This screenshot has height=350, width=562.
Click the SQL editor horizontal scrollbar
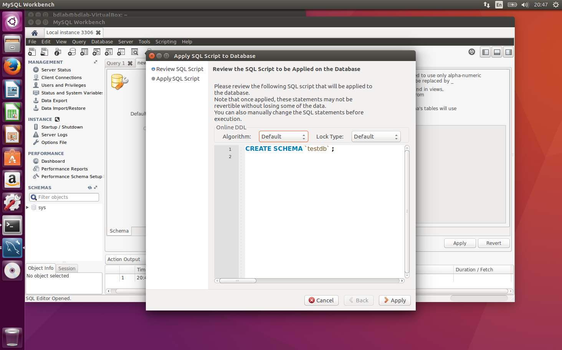click(309, 281)
